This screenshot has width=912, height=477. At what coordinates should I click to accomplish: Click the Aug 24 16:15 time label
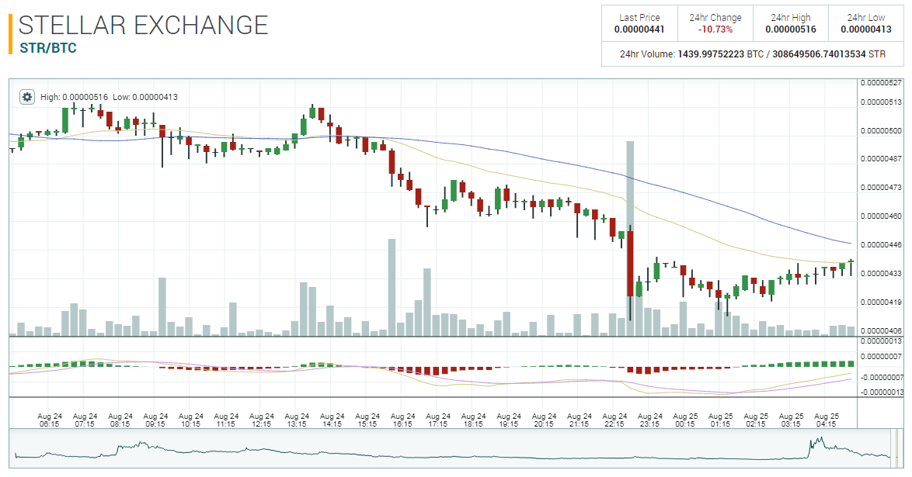[x=402, y=420]
